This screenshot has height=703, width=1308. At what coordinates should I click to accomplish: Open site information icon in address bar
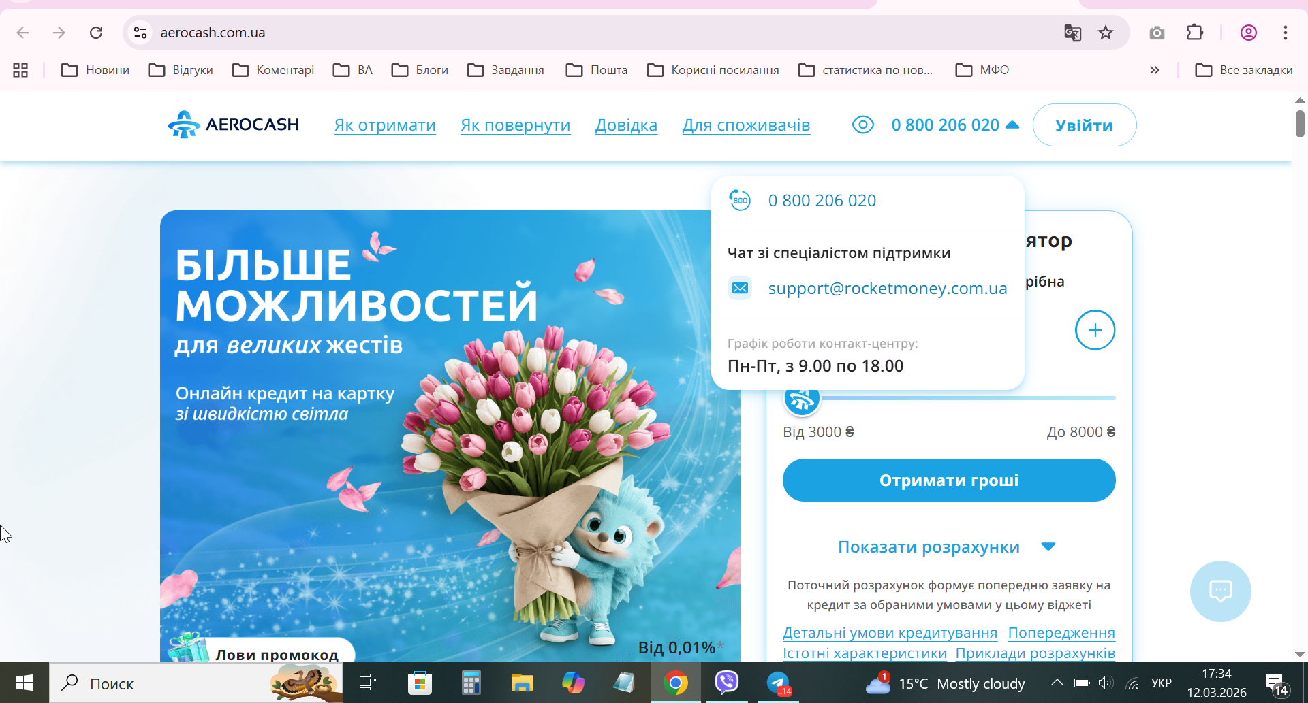(x=140, y=33)
